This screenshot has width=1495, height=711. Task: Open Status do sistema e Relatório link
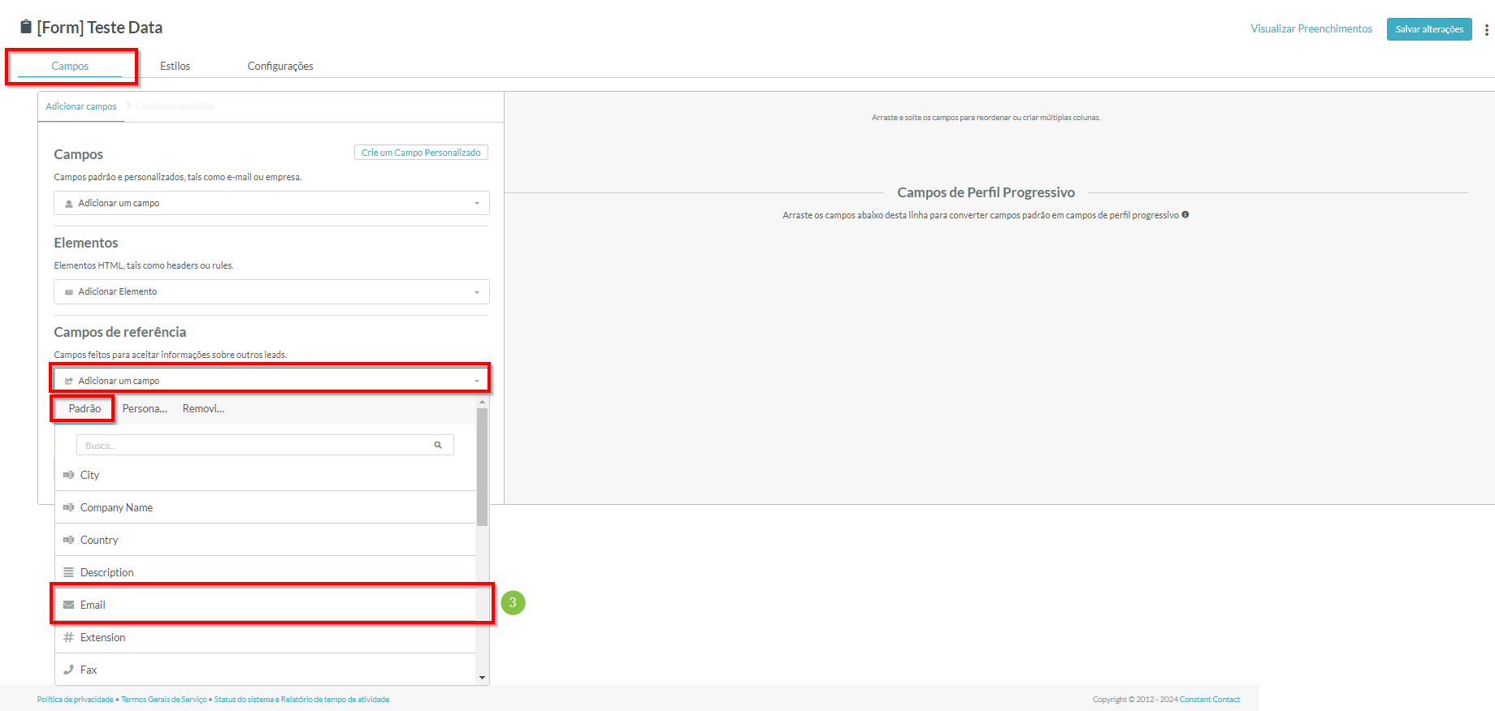[301, 700]
